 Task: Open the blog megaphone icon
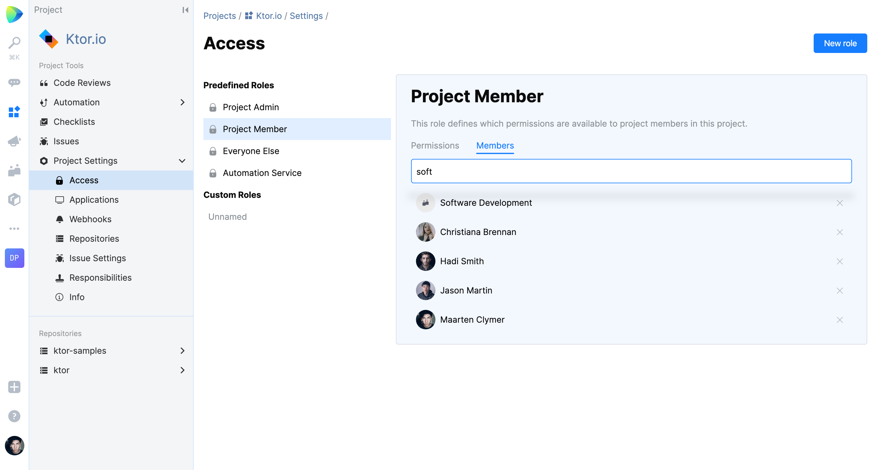[x=14, y=141]
